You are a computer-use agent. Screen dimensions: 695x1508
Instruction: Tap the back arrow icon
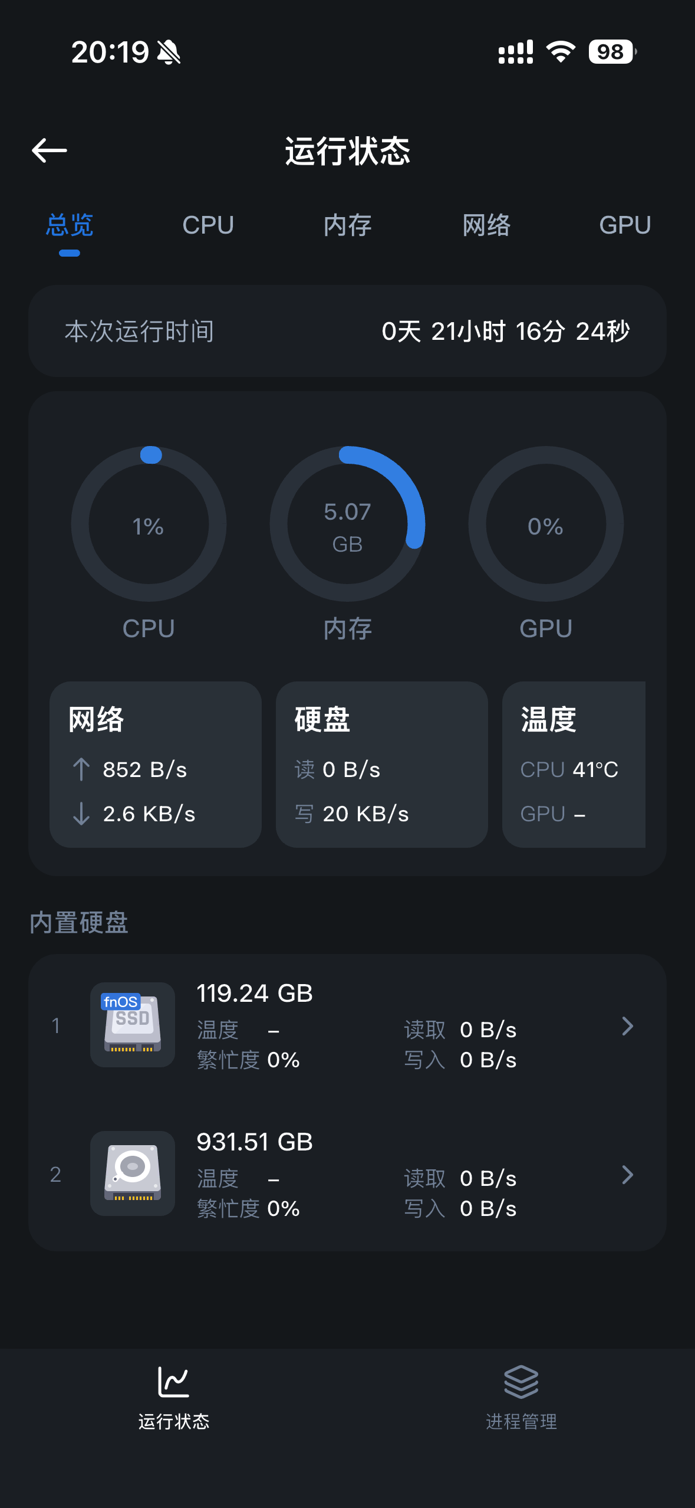click(50, 150)
